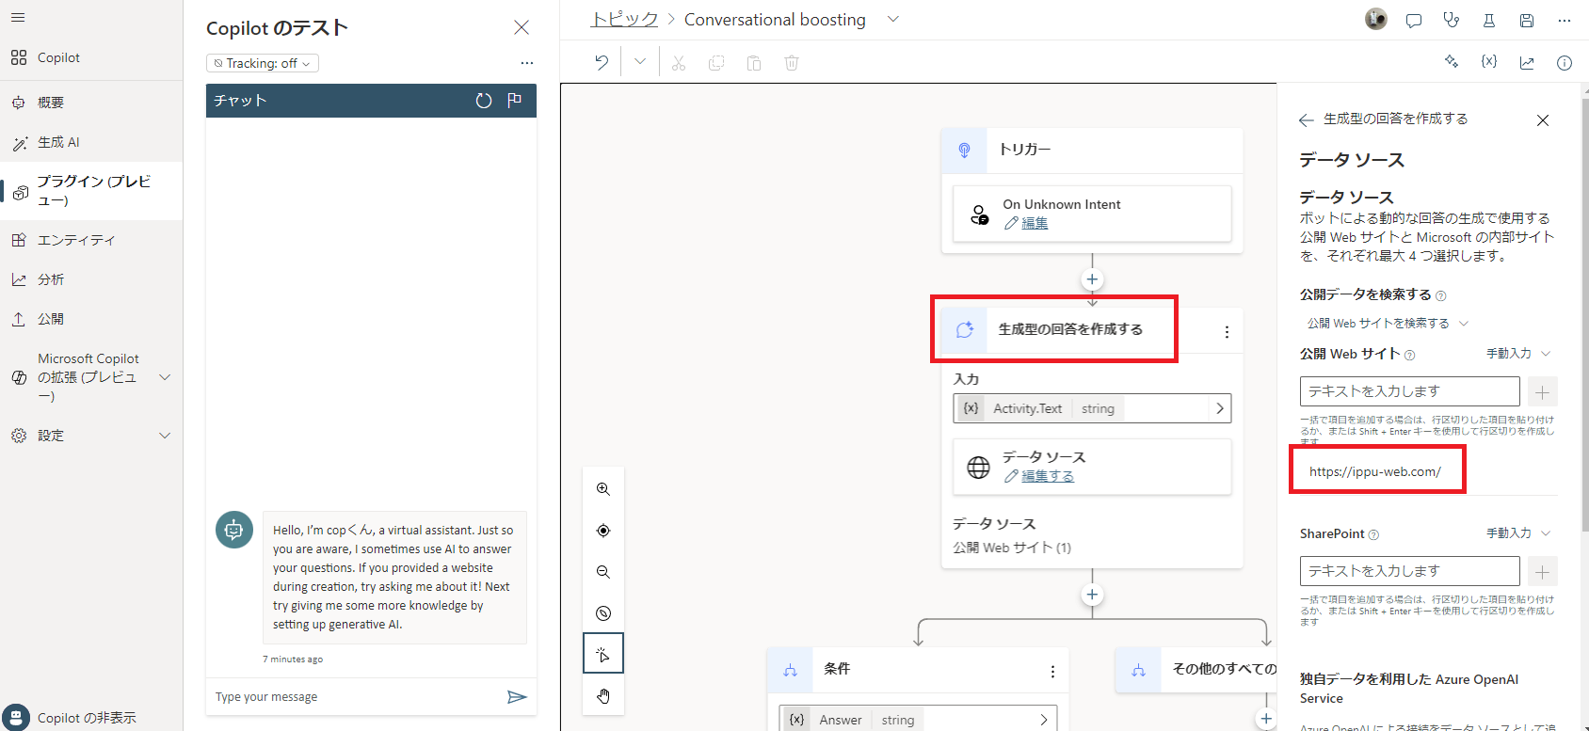Collapse the left hamburger navigation menu
Screen dimensions: 1589x731
(18, 18)
